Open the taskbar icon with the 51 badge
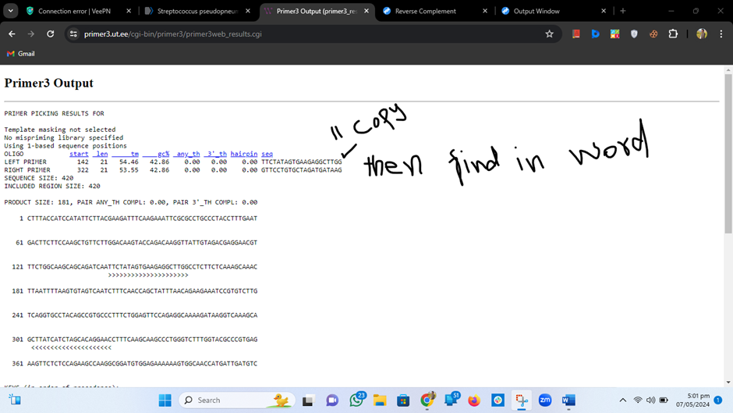The width and height of the screenshot is (733, 413). [x=451, y=401]
